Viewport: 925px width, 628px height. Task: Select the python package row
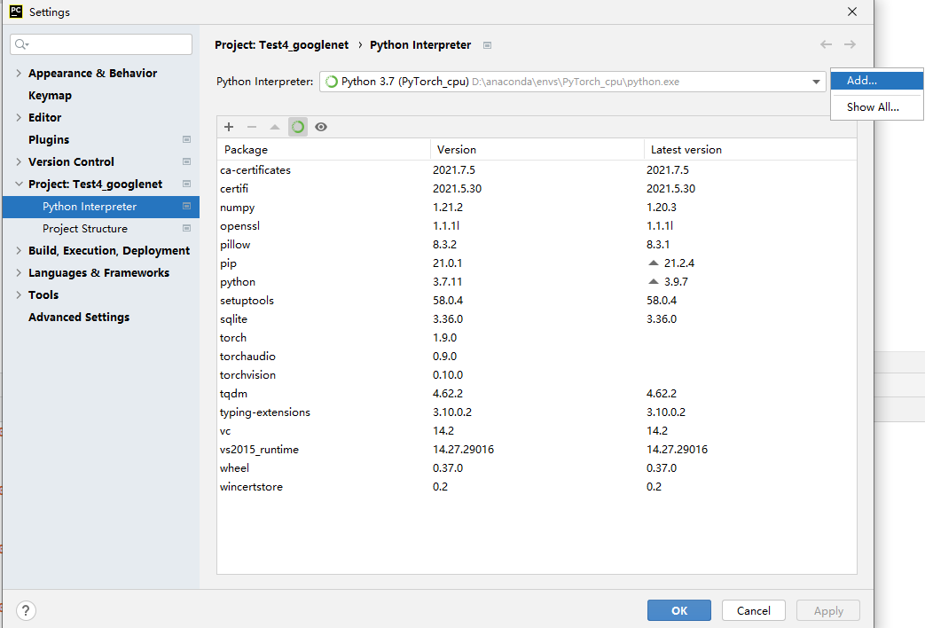(x=537, y=281)
